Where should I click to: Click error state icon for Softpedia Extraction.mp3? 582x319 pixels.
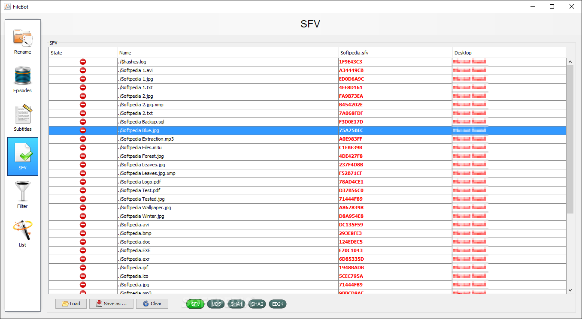pos(83,139)
